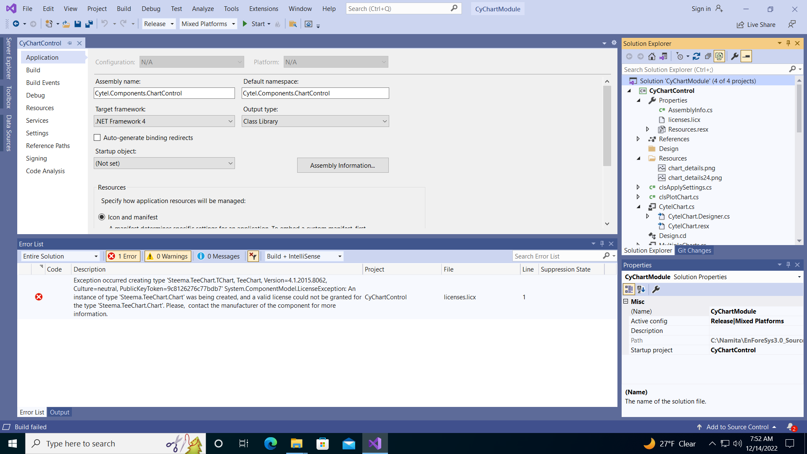Open the Mixed Platforms dropdown
This screenshot has height=454, width=807.
(x=208, y=24)
